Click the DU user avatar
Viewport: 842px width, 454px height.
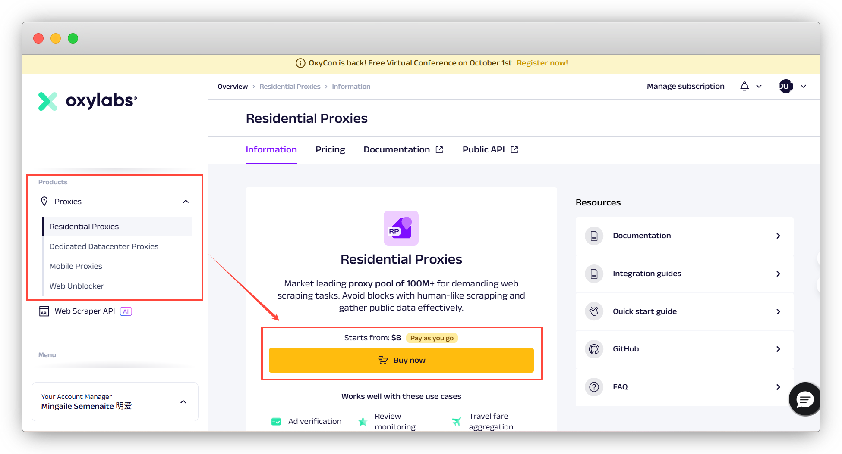click(786, 86)
